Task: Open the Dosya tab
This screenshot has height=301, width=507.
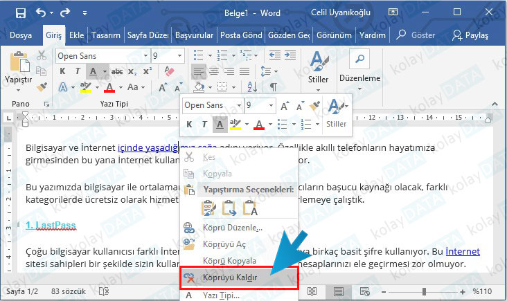Action: point(21,35)
